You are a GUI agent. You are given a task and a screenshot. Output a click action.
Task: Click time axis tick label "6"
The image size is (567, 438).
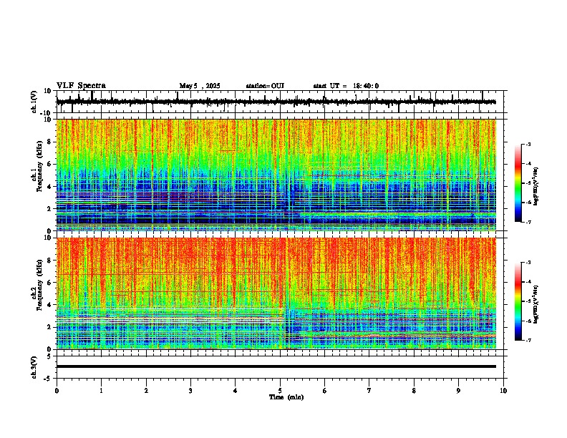[x=324, y=391]
